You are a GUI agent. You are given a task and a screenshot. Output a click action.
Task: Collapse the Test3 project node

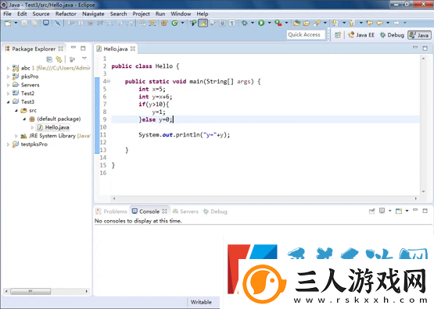point(8,102)
